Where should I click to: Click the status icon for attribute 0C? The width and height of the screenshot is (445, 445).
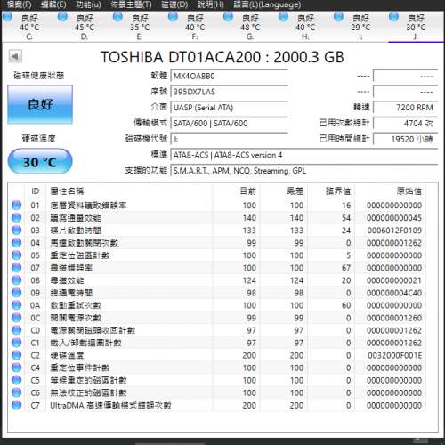[x=16, y=318]
